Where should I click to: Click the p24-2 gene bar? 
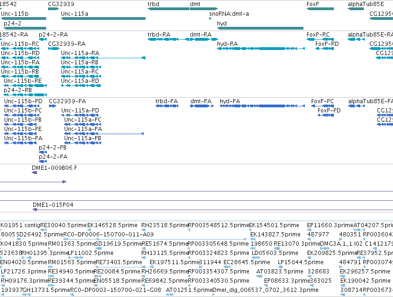25,28
